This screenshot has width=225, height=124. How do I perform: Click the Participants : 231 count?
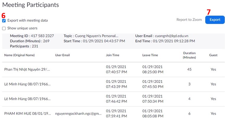click(x=24, y=46)
